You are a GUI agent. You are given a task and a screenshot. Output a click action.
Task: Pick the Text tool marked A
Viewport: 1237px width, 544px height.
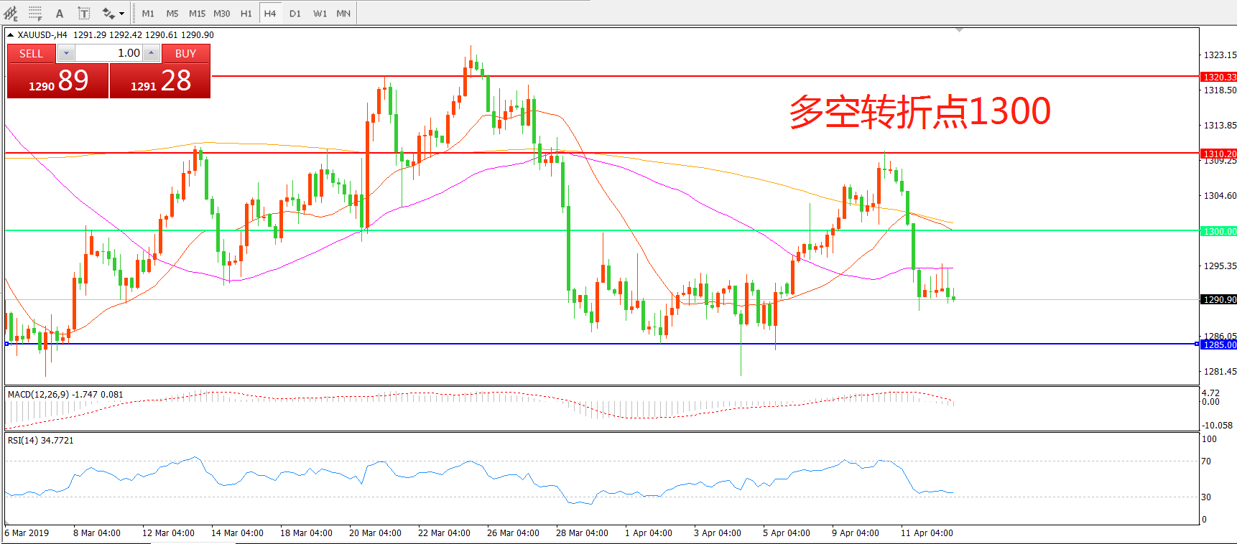point(60,14)
